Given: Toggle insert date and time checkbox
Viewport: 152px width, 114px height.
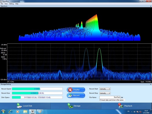Looking at the screenshot, I should pos(100,100).
